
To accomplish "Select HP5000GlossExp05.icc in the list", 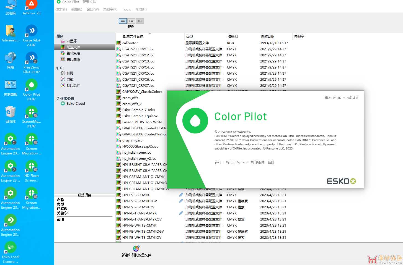I will coord(140,146).
